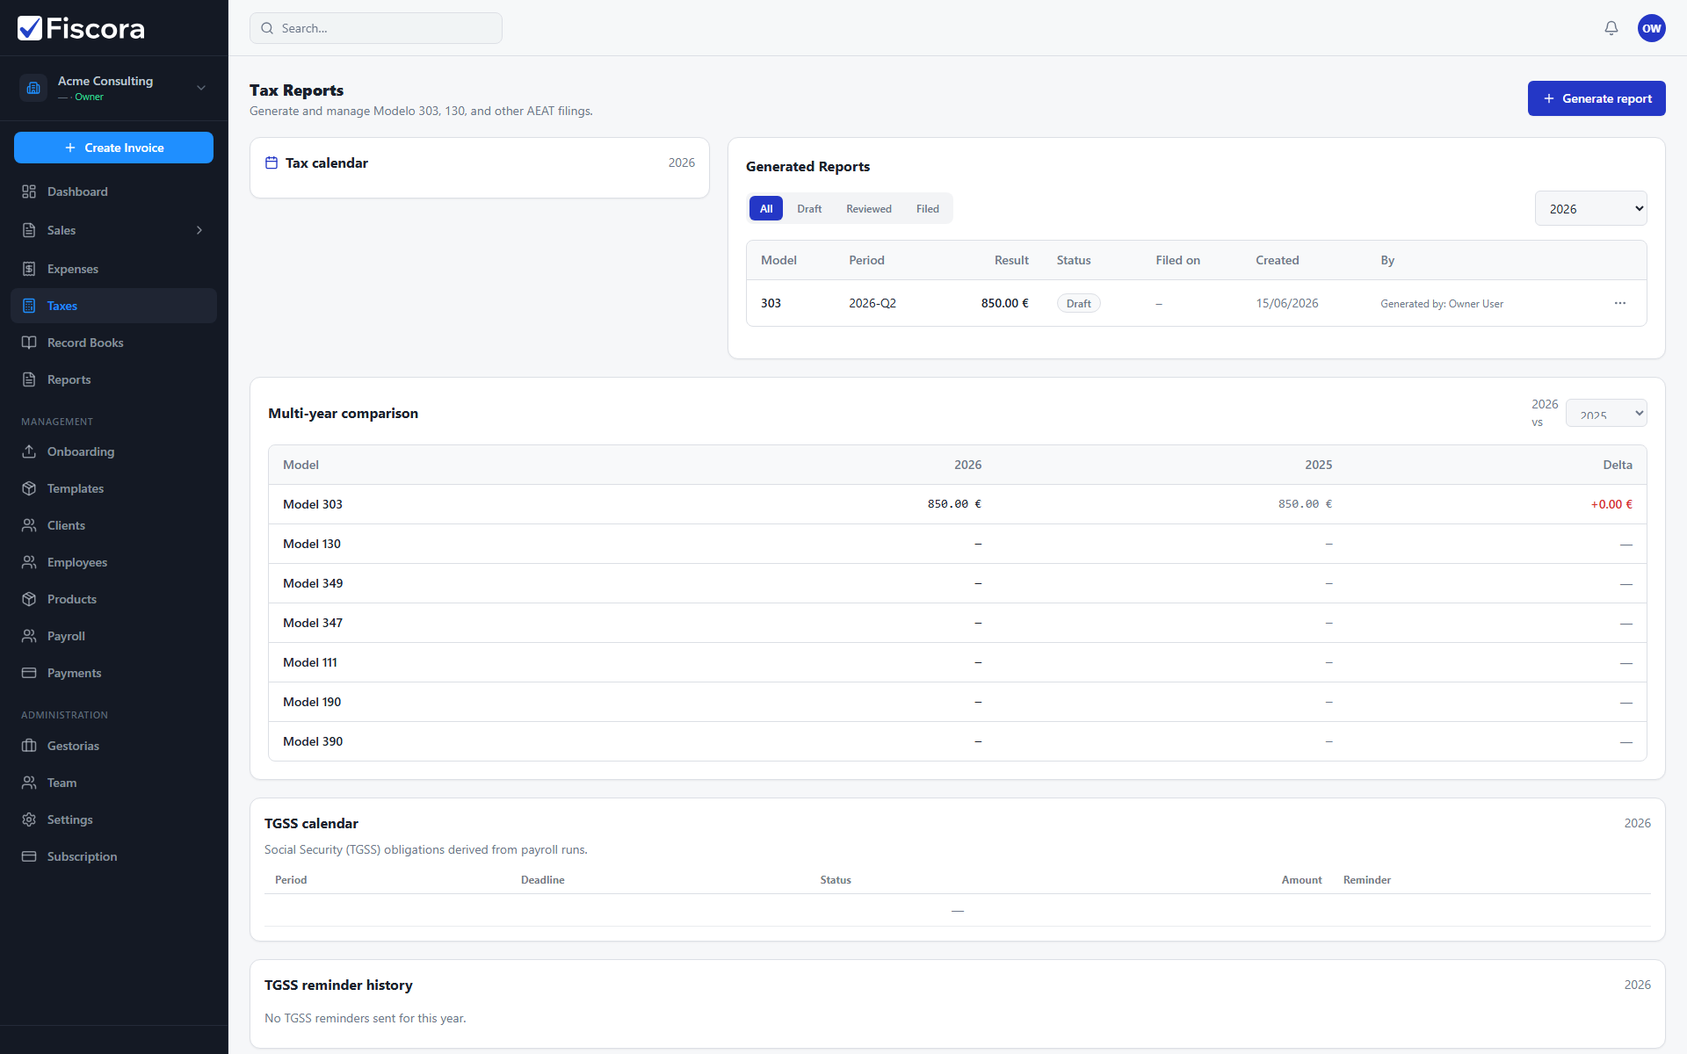Click the Generate report button
This screenshot has width=1687, height=1054.
[x=1596, y=98]
